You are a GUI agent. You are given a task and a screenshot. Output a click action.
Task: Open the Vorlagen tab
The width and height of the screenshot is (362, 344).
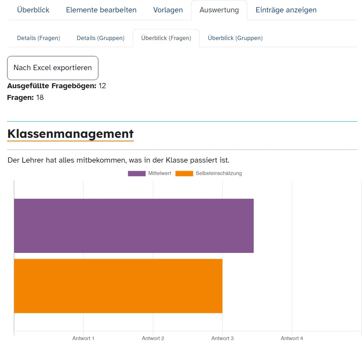pos(168,10)
